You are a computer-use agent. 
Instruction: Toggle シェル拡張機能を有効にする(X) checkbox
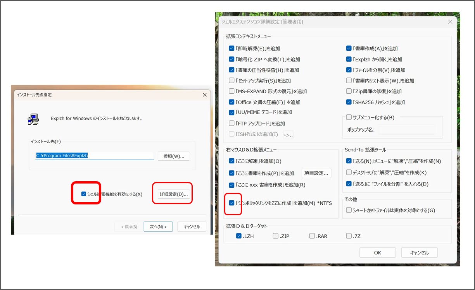pyautogui.click(x=84, y=194)
